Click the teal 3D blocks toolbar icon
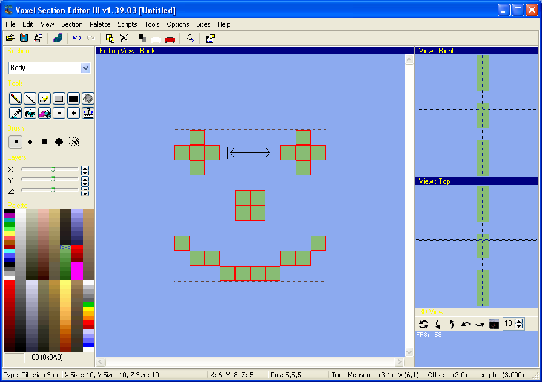Image resolution: width=542 pixels, height=382 pixels. click(58, 38)
